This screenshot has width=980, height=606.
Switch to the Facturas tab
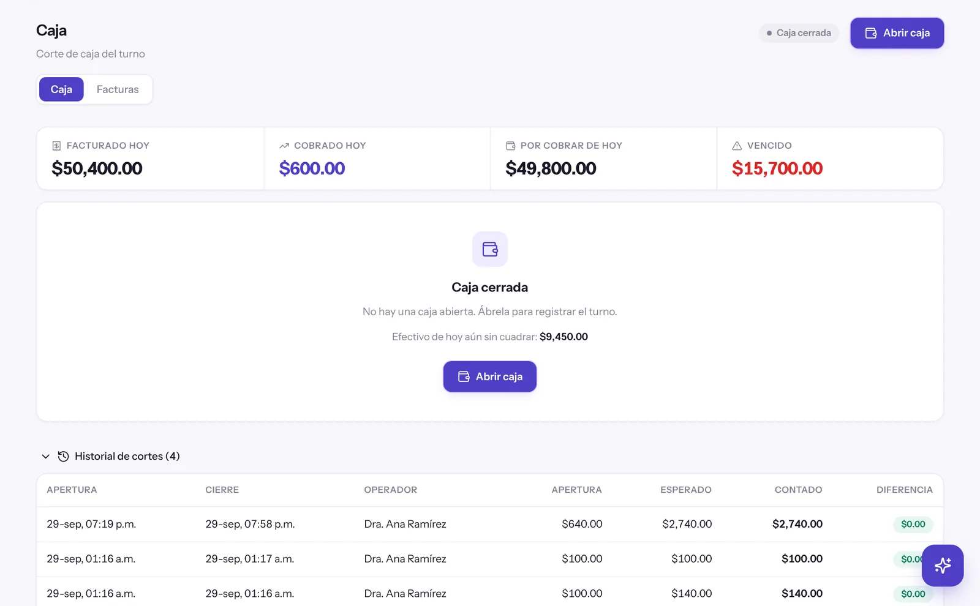[118, 89]
